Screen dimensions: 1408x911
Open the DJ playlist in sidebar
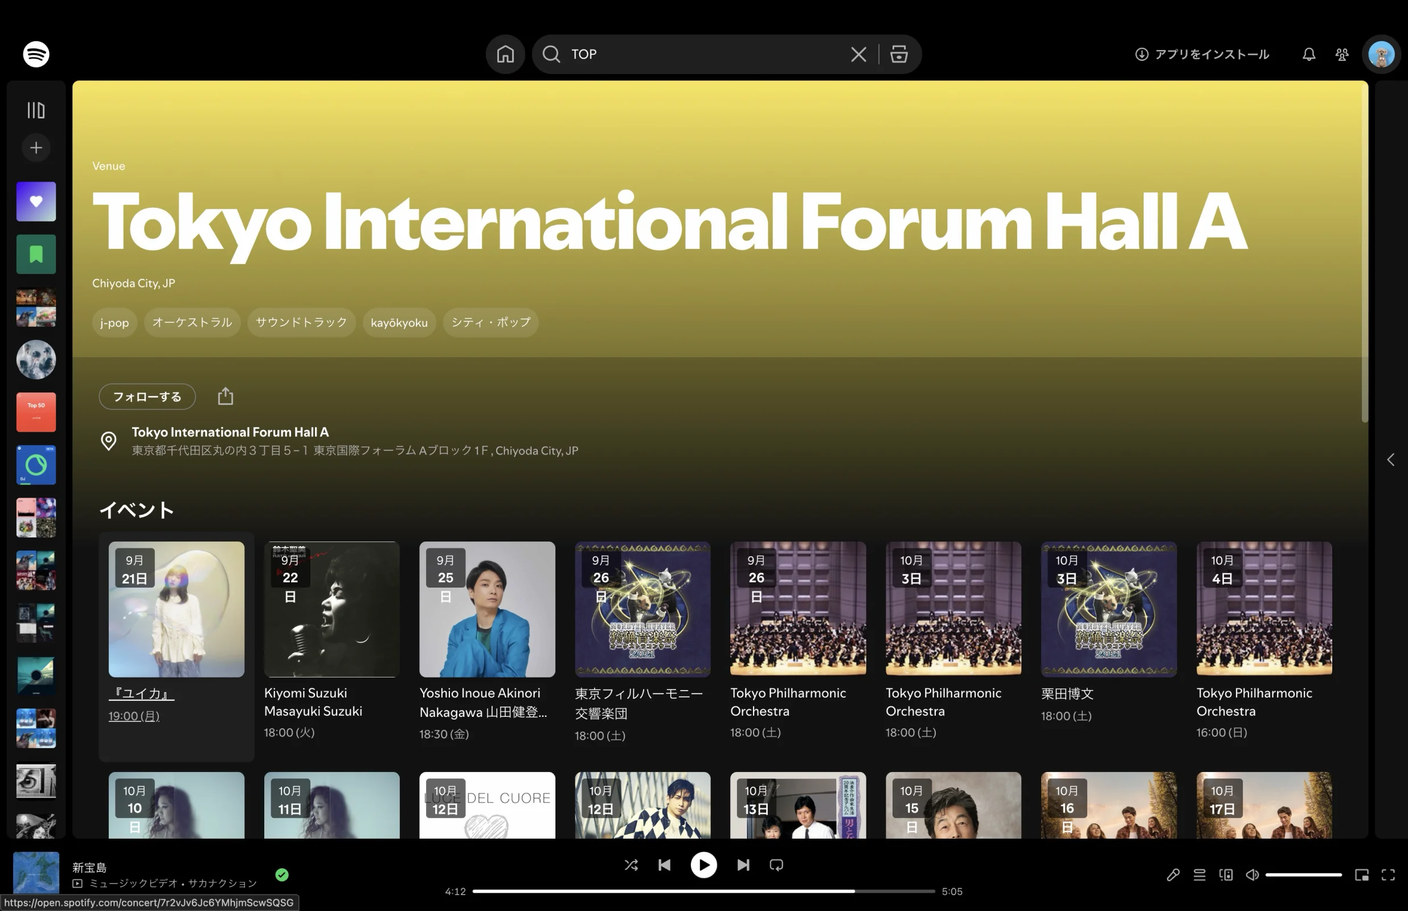click(x=36, y=465)
